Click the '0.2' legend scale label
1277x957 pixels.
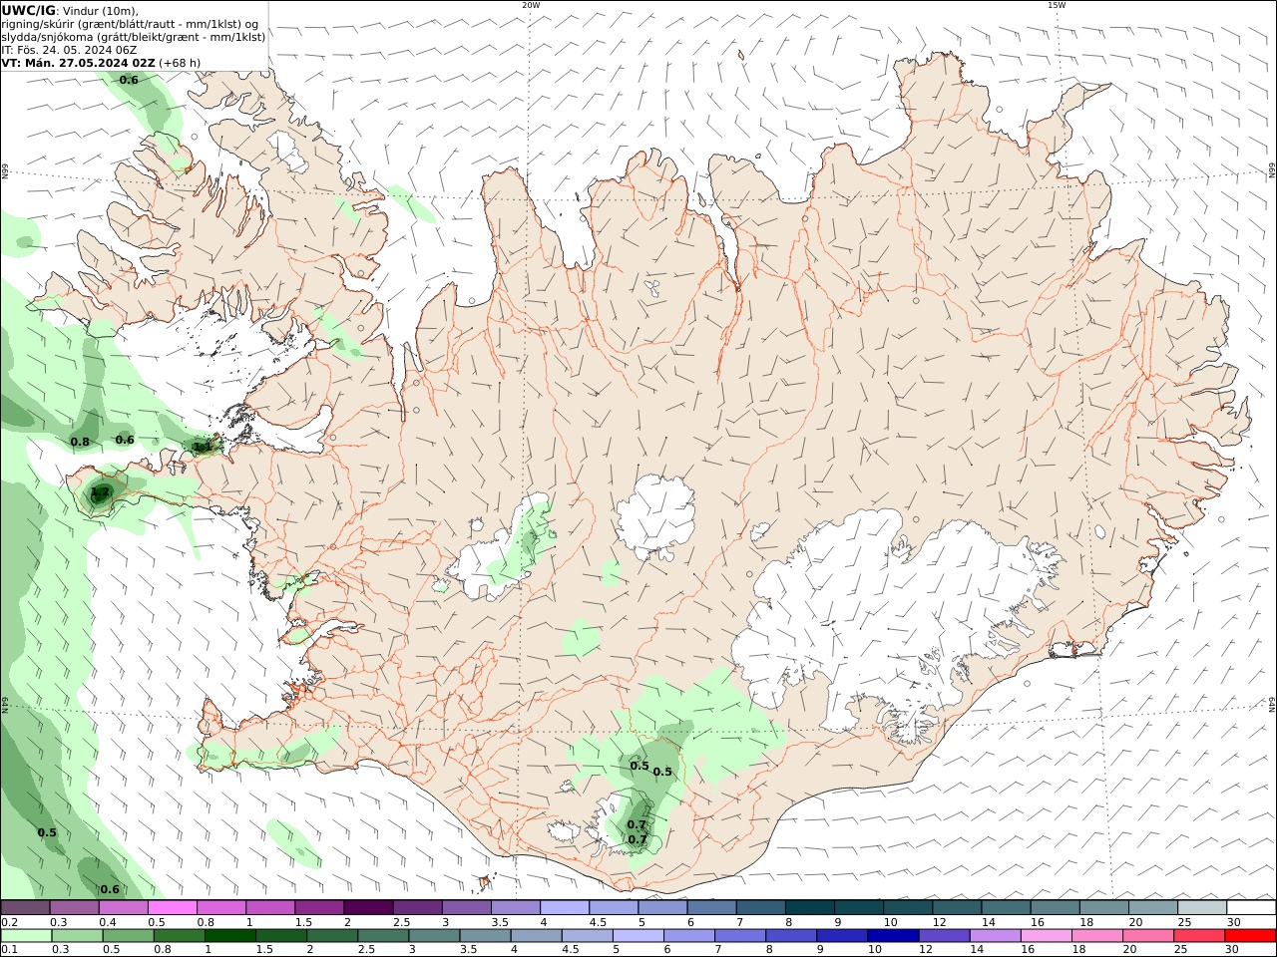9,922
